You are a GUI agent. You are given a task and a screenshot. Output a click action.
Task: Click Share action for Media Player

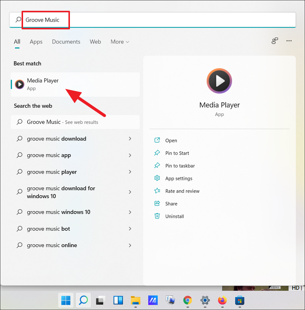click(x=171, y=204)
